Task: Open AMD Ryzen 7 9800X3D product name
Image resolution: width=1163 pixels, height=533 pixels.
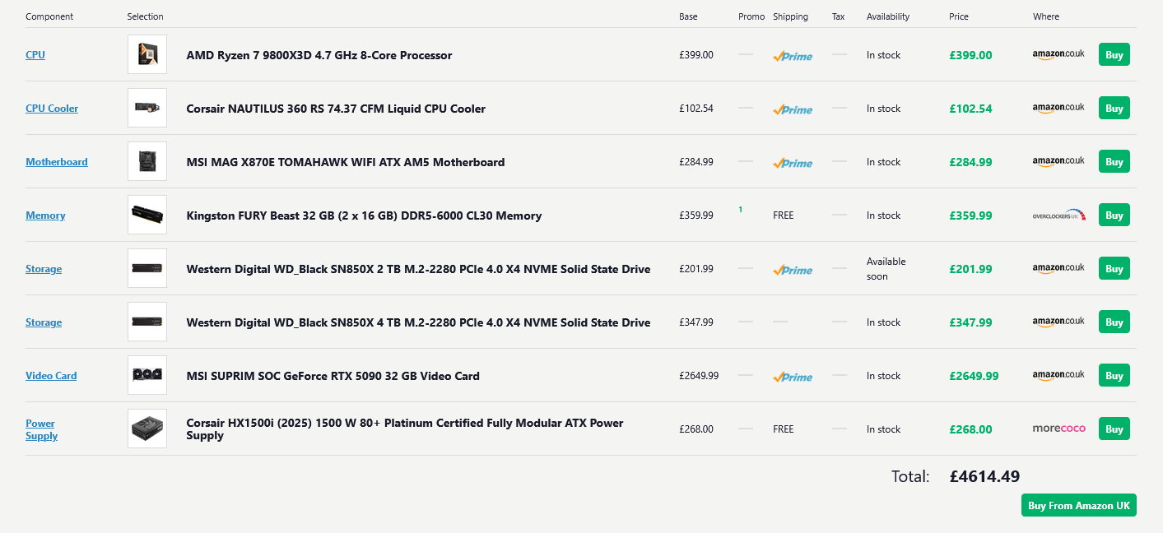Action: (x=319, y=55)
